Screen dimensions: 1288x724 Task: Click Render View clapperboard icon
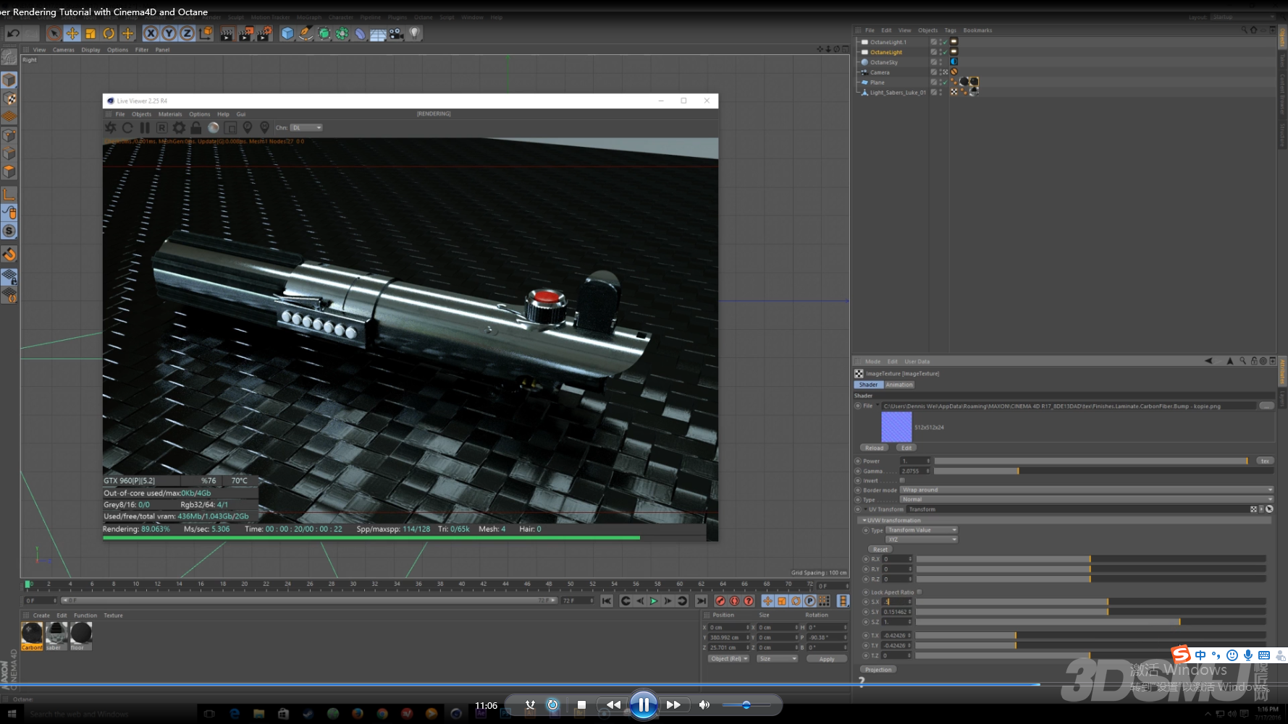[x=227, y=33]
